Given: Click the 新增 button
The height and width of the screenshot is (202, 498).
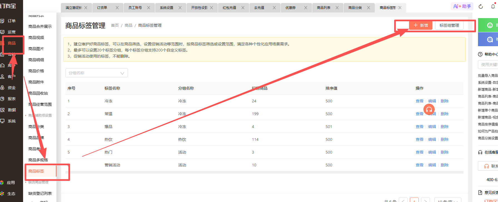Looking at the screenshot, I should pos(421,25).
